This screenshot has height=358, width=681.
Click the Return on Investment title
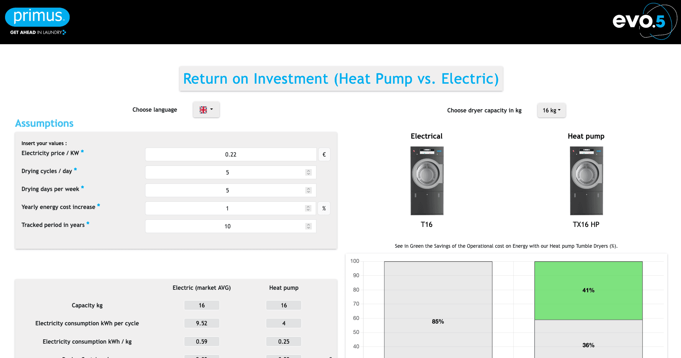pyautogui.click(x=340, y=79)
